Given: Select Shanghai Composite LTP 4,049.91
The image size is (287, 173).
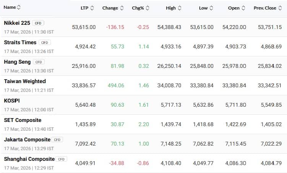Looking at the screenshot, I should click(85, 163).
